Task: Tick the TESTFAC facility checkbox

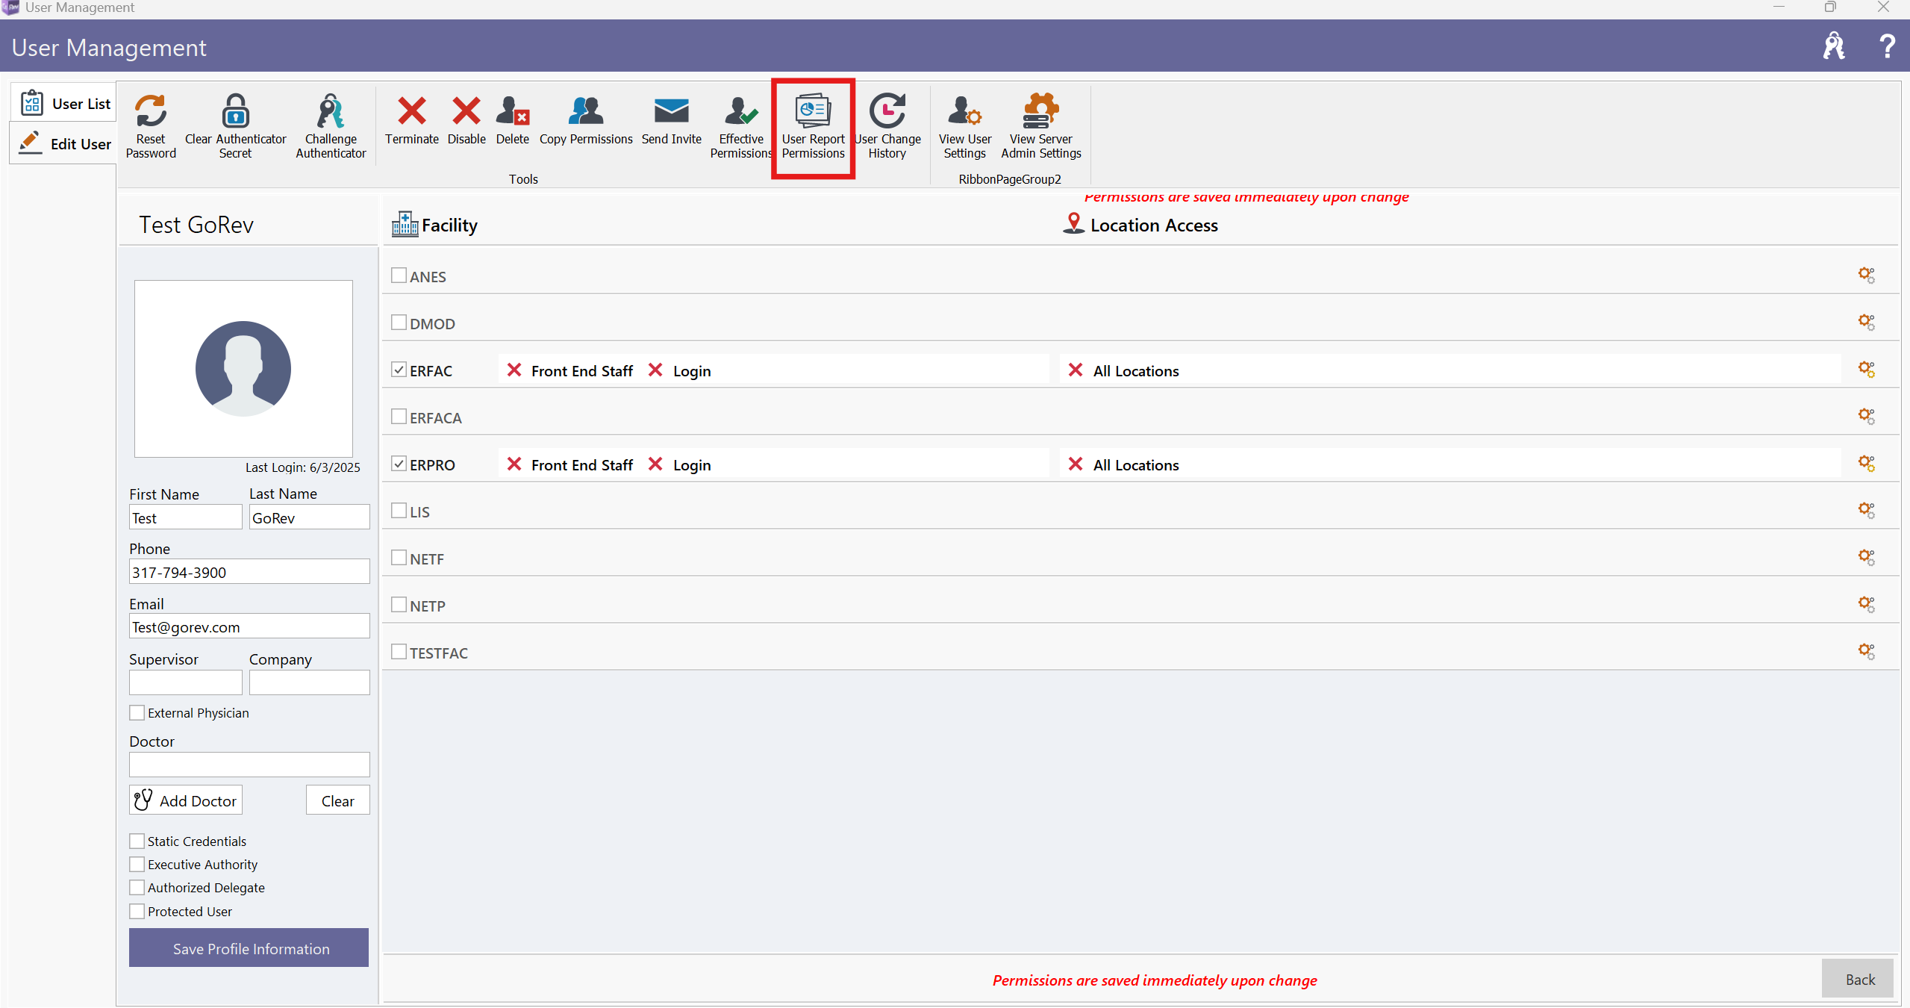Action: tap(399, 652)
